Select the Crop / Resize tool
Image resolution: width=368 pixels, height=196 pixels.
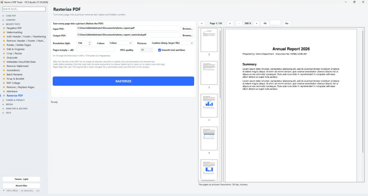pos(14,53)
